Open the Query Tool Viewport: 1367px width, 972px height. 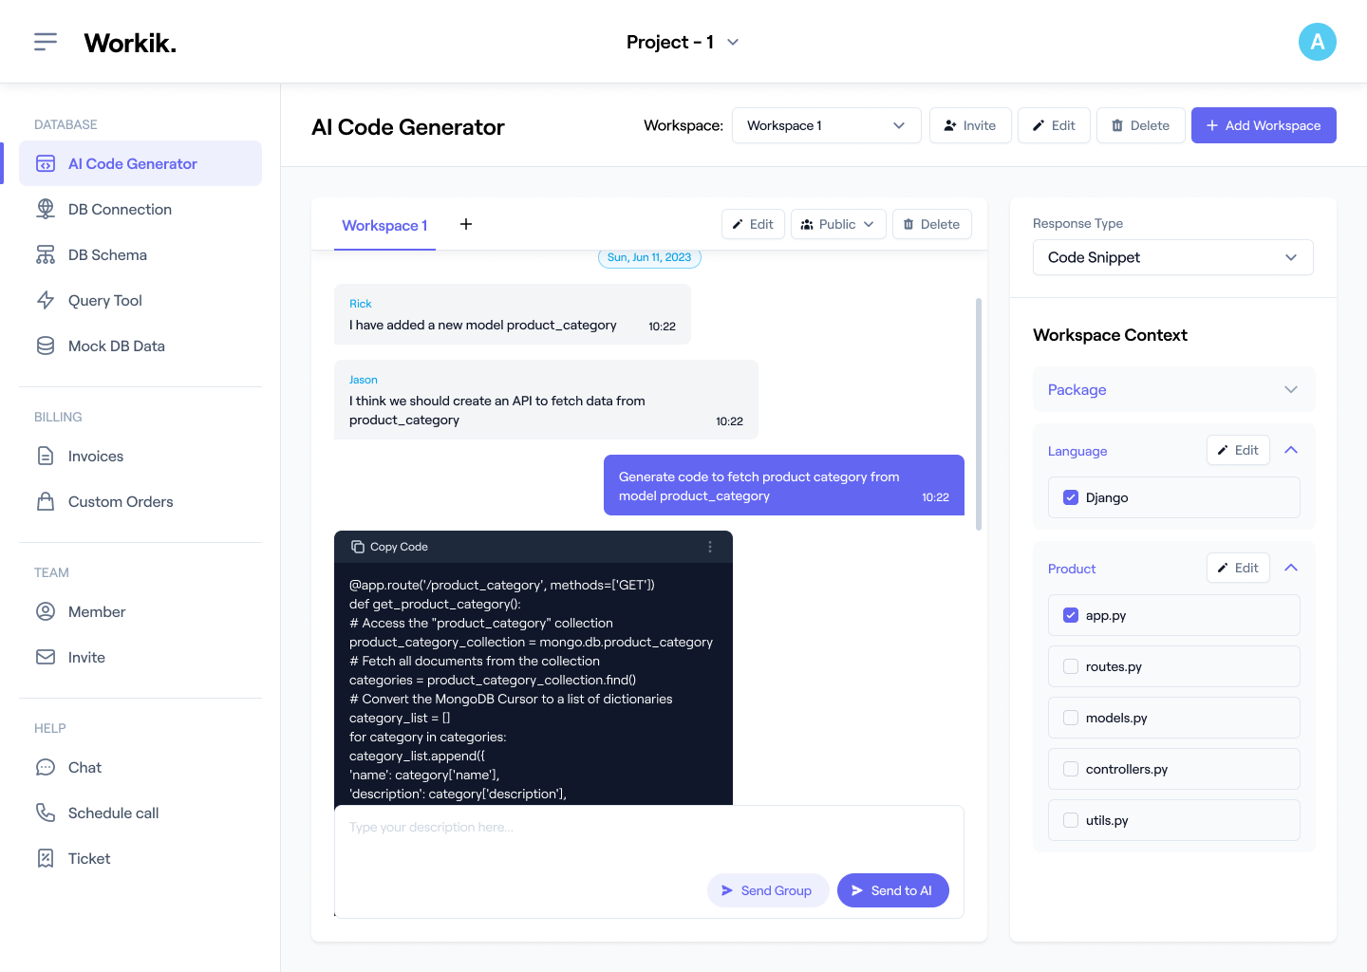[x=46, y=300]
